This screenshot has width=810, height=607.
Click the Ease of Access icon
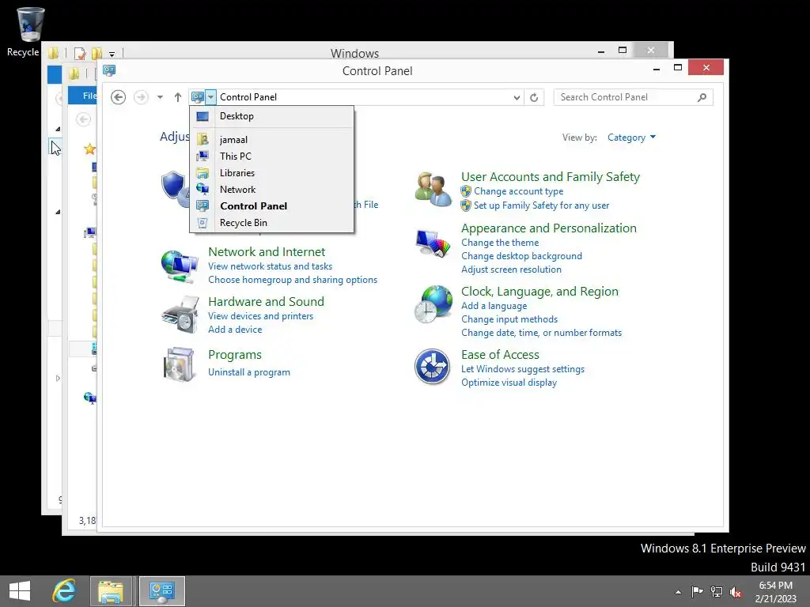click(x=433, y=367)
